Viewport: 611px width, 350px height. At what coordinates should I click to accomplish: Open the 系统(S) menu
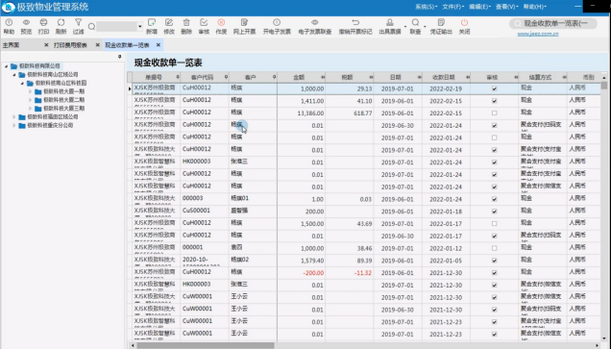tap(426, 7)
